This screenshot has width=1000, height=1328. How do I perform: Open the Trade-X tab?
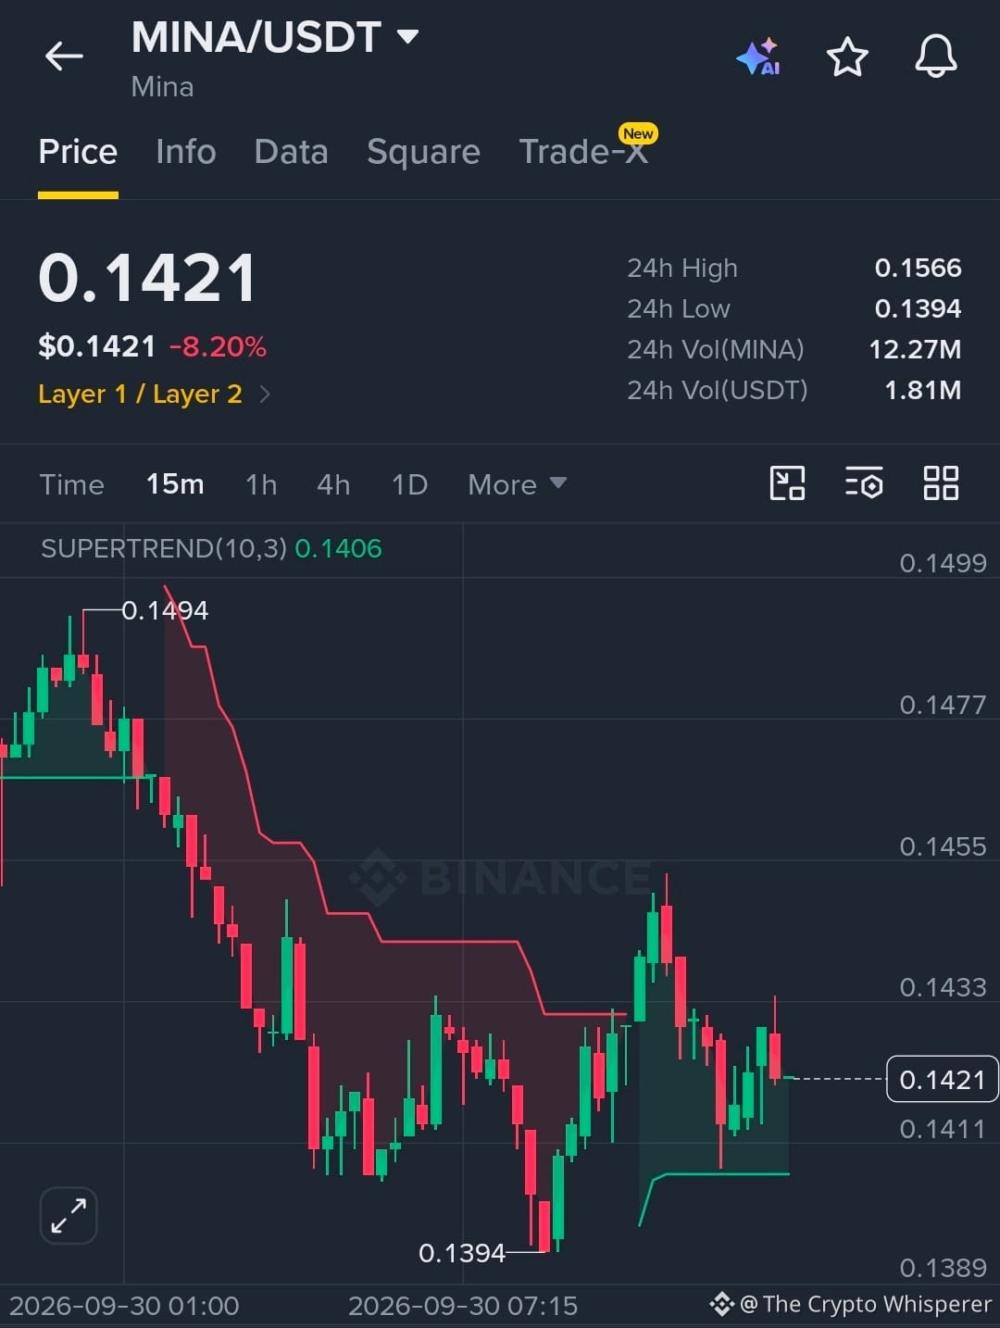pos(584,151)
